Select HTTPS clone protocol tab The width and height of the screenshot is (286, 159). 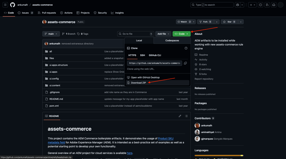pyautogui.click(x=132, y=55)
